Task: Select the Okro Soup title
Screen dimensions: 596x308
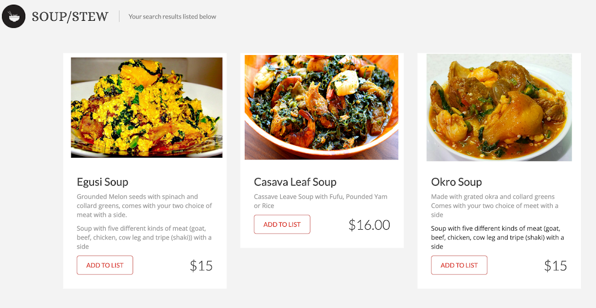Action: pyautogui.click(x=456, y=182)
